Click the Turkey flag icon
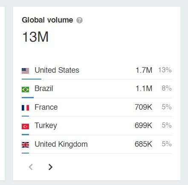This screenshot has height=185, width=188. tap(25, 126)
